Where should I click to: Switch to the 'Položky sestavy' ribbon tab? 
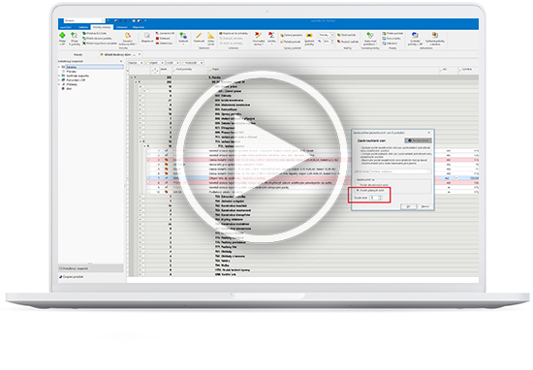point(102,27)
